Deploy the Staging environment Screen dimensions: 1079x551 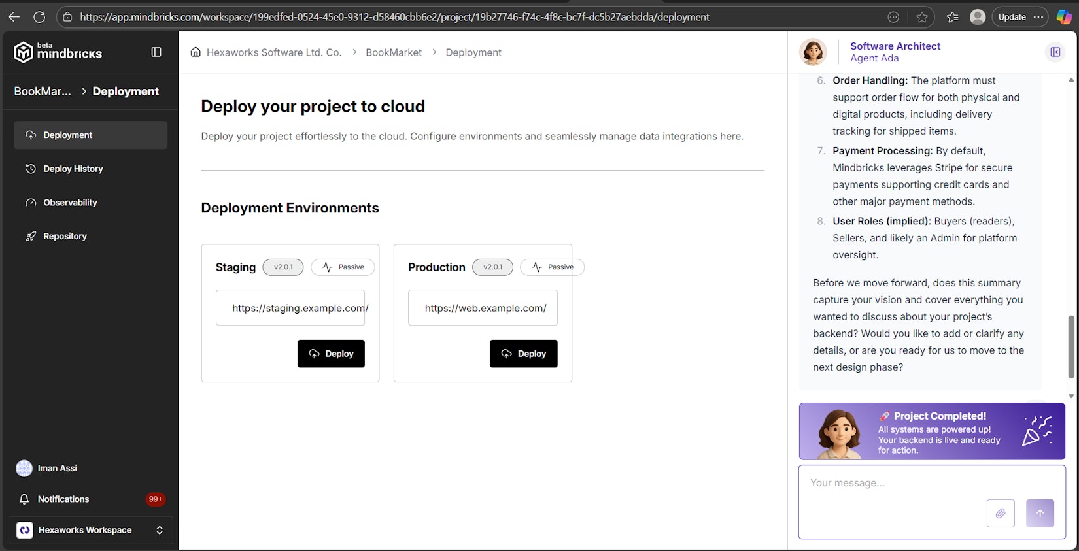(x=331, y=354)
